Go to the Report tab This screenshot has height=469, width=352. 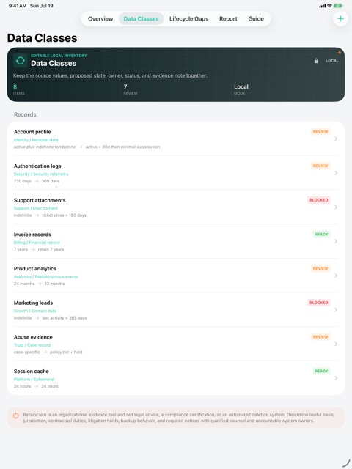(228, 19)
